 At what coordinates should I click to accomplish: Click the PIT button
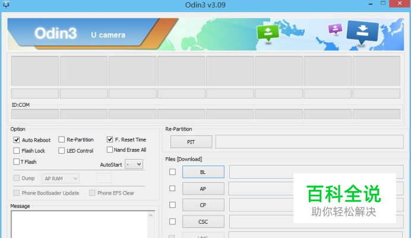click(x=191, y=142)
